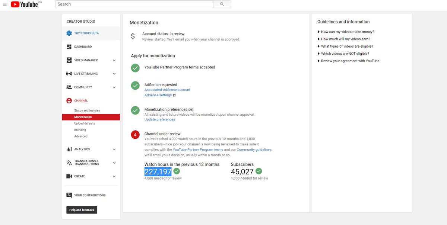Click the Live Streaming broadcast icon

[69, 74]
